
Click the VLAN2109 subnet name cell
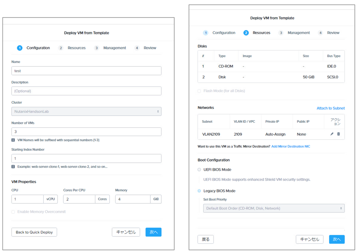[211, 134]
